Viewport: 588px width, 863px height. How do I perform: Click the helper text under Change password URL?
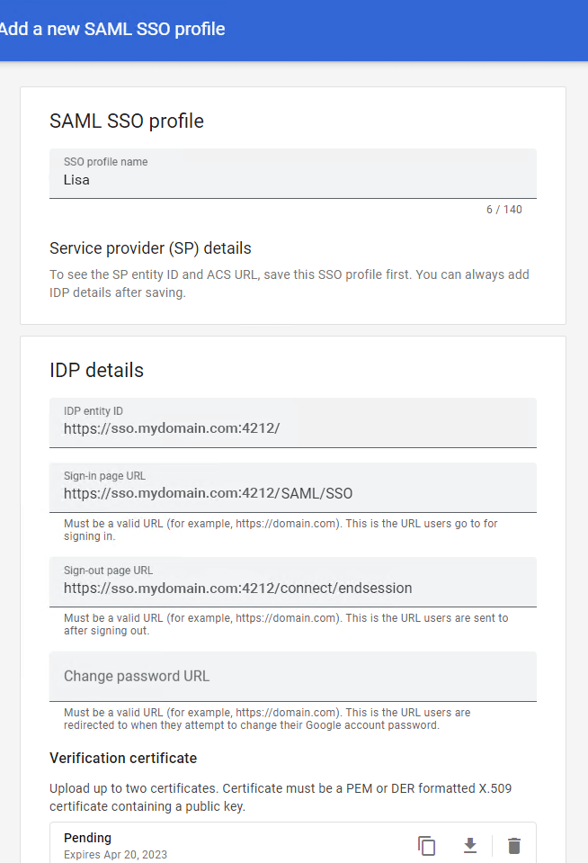pos(267,718)
